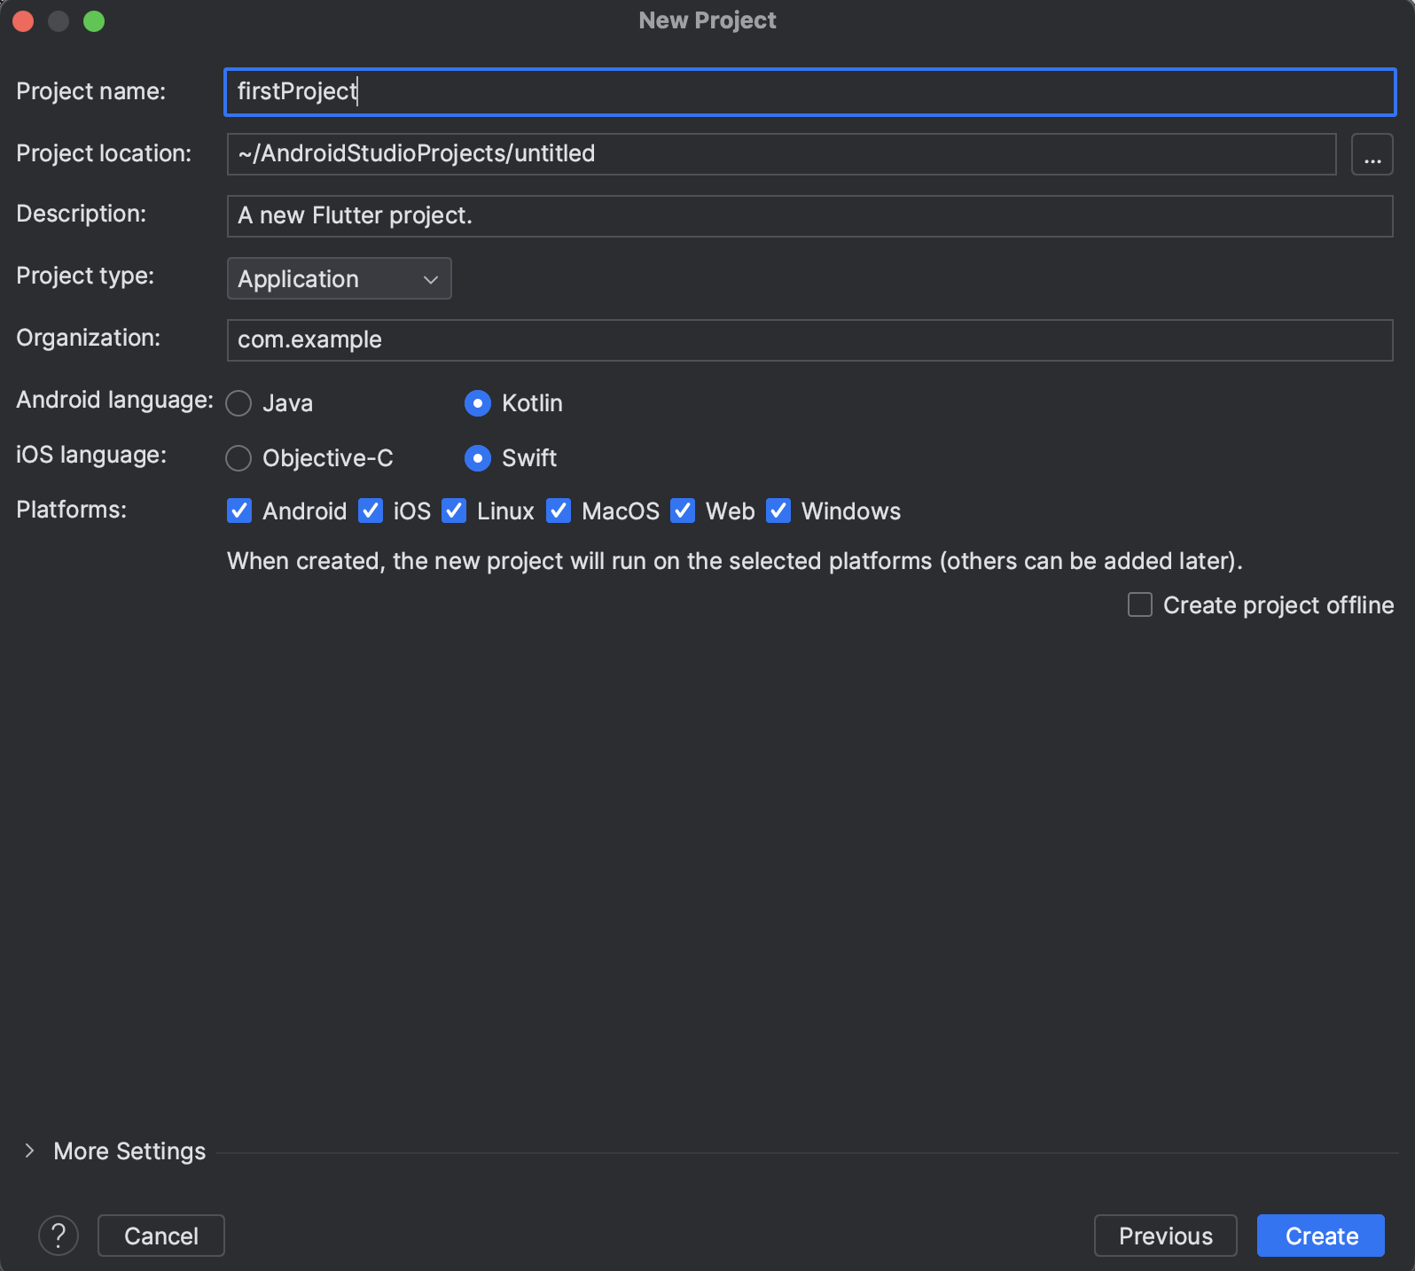Cancel the New Project dialog
Viewport: 1415px width, 1271px height.
[161, 1236]
